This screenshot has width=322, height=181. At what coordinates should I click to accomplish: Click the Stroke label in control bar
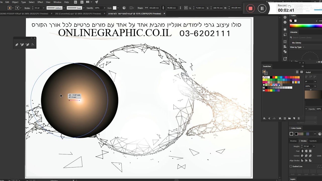coord(27,8)
